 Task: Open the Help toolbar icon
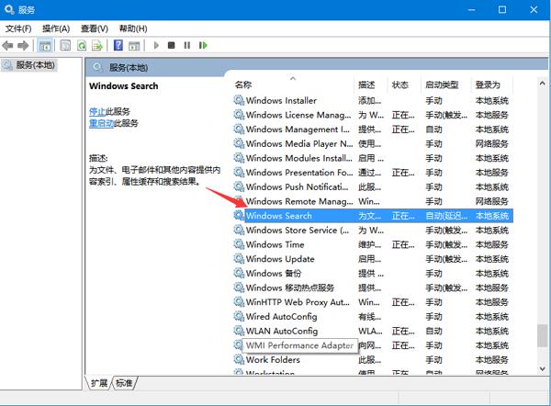point(118,45)
